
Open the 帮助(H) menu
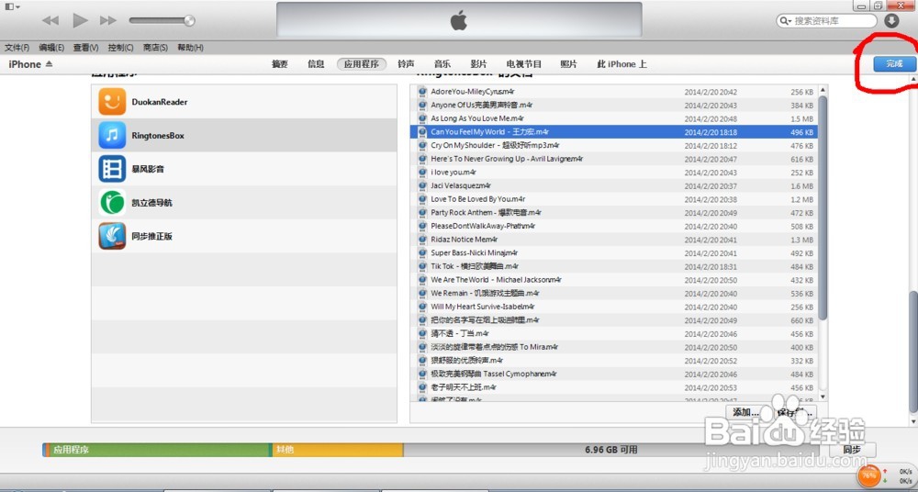coord(190,48)
